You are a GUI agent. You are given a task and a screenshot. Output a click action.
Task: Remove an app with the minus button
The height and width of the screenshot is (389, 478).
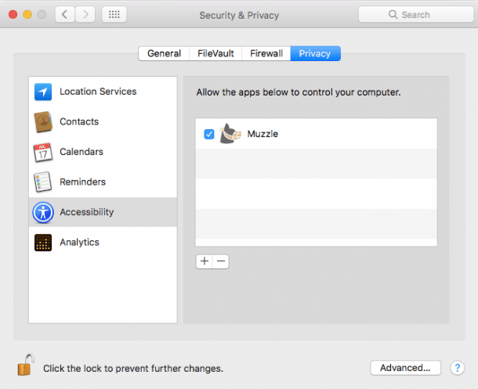pyautogui.click(x=221, y=261)
